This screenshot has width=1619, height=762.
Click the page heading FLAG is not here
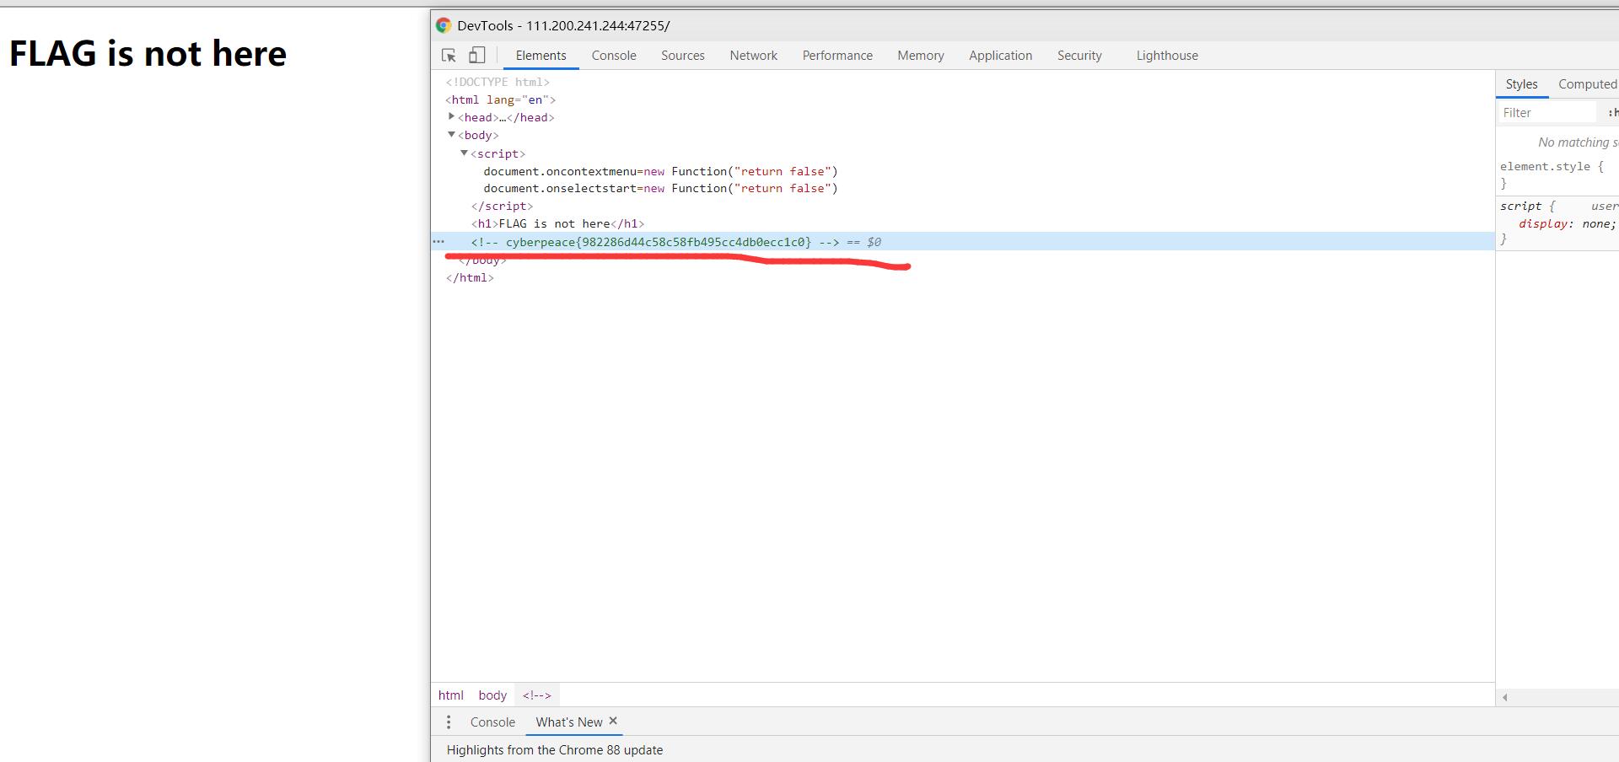tap(148, 53)
